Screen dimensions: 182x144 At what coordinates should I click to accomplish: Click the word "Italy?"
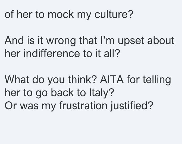point(102,93)
